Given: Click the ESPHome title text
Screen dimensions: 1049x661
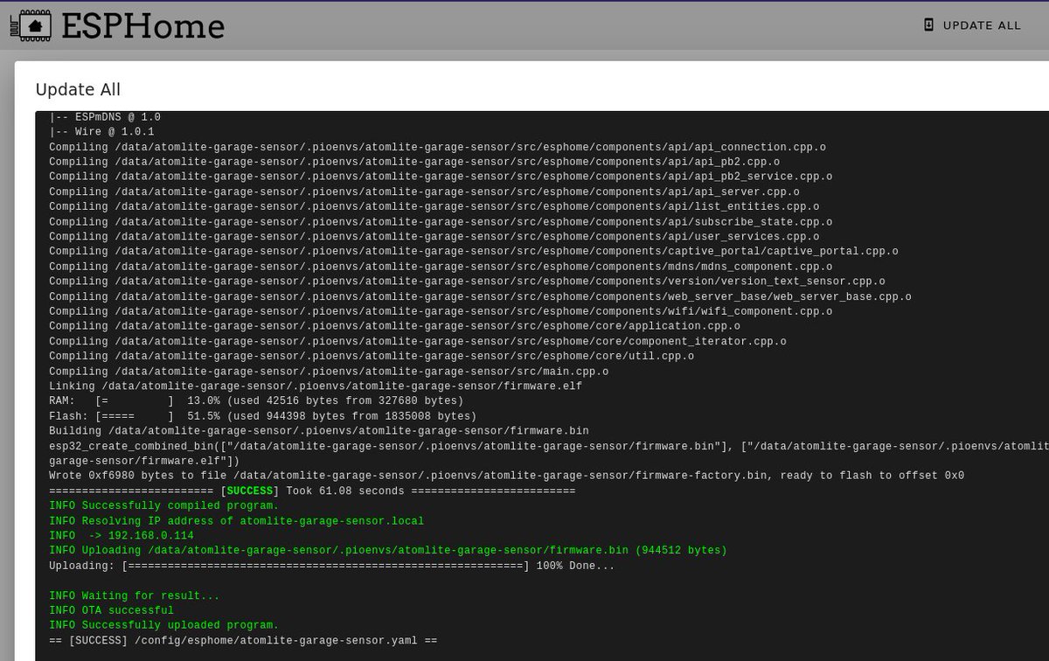Looking at the screenshot, I should pyautogui.click(x=142, y=26).
